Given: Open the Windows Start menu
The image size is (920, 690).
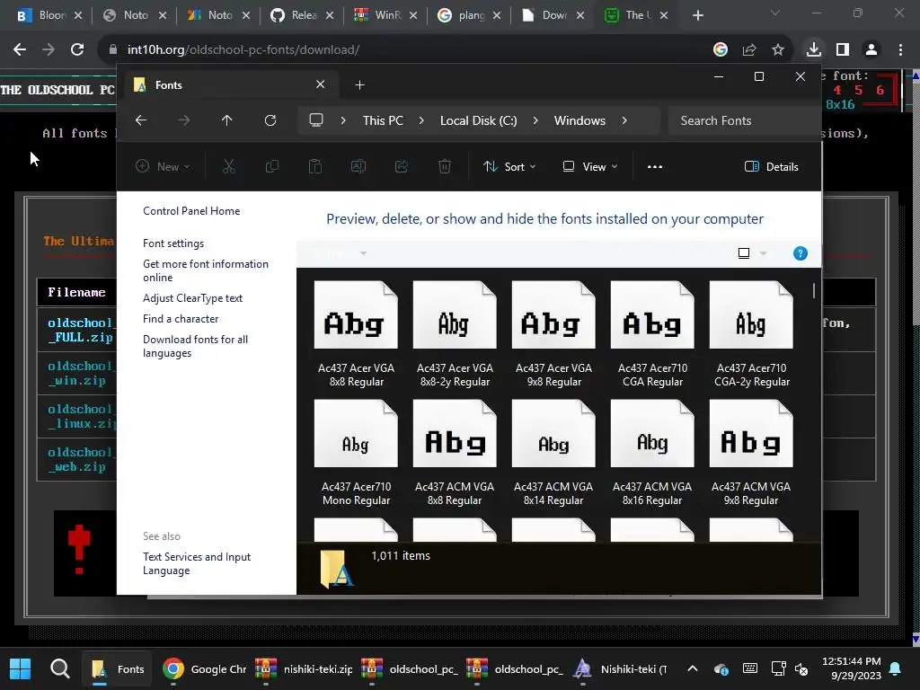Looking at the screenshot, I should [x=21, y=668].
